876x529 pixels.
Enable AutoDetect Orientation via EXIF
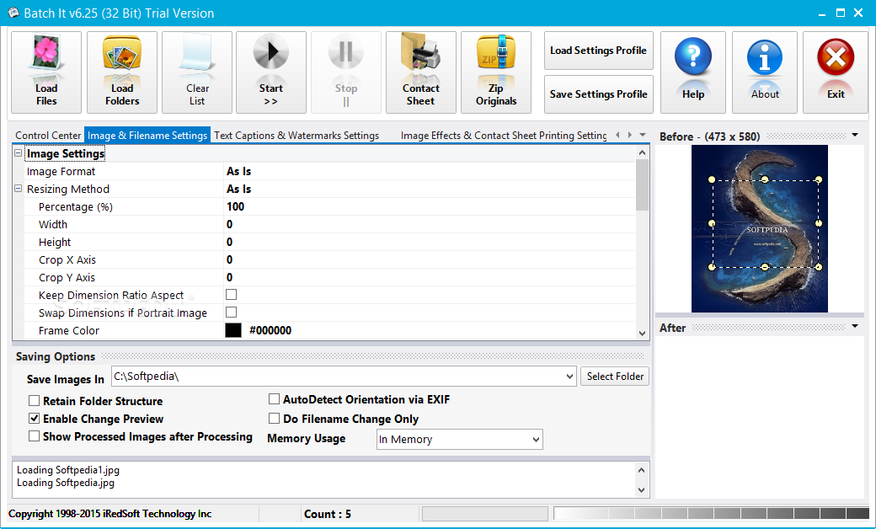(274, 398)
